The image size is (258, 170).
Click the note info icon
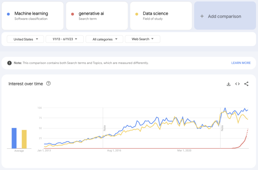click(x=9, y=63)
